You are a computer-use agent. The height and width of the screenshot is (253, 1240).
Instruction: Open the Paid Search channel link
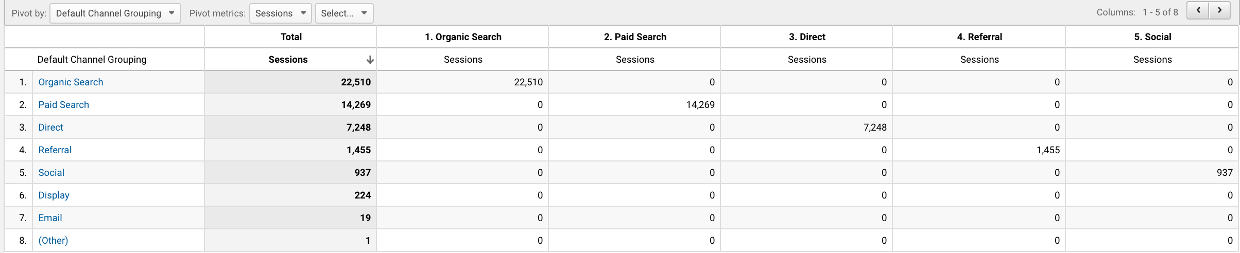pos(63,105)
